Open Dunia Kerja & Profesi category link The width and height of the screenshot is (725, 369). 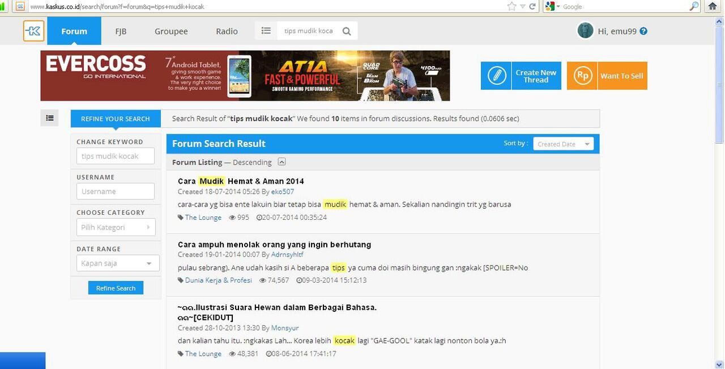coord(219,280)
